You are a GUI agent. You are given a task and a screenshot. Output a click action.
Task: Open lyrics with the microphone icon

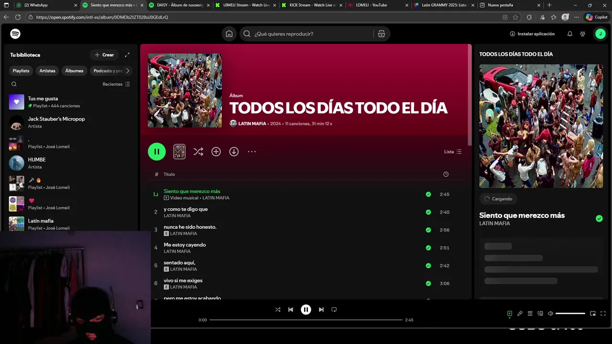coord(520,313)
